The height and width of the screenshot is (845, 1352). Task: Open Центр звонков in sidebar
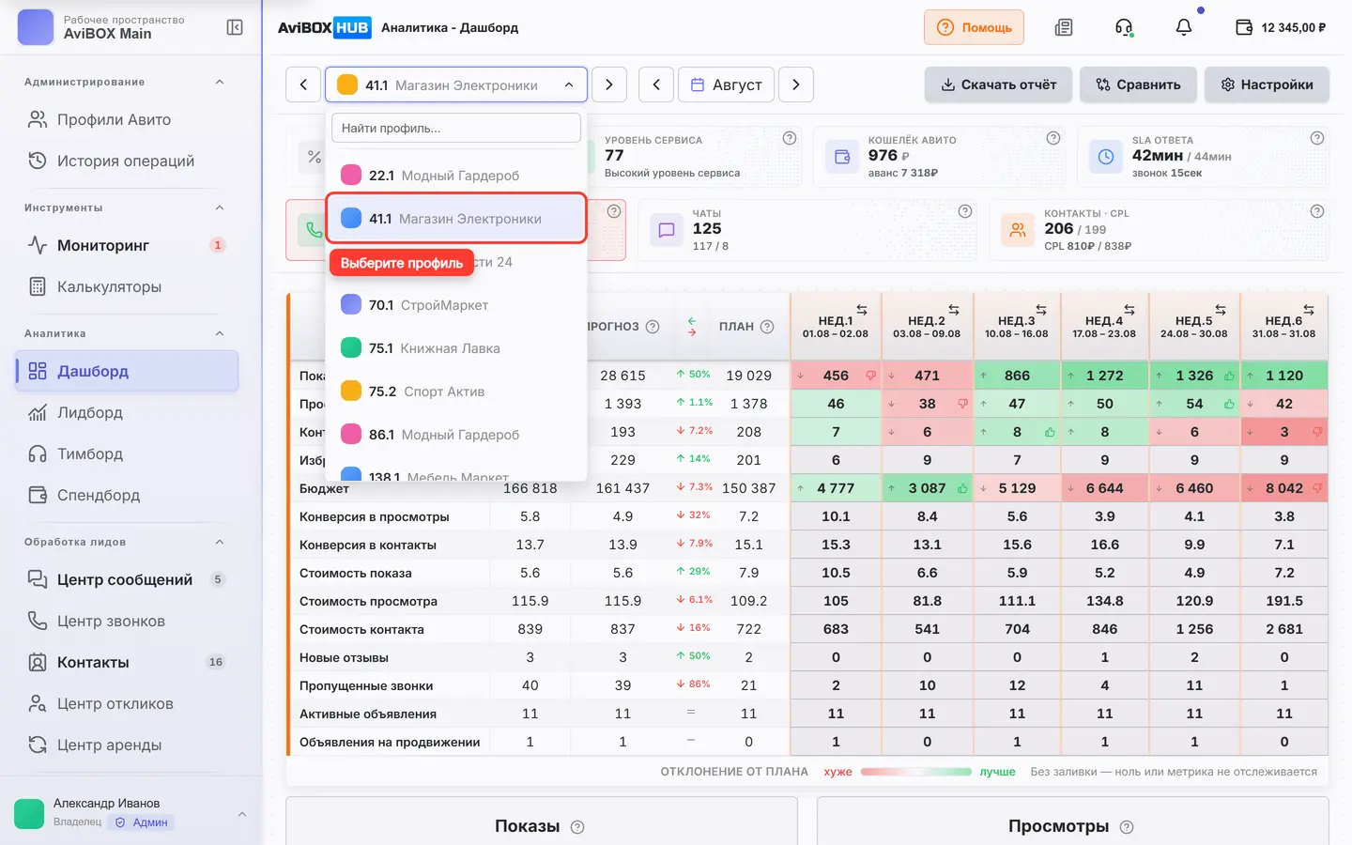coord(127,621)
